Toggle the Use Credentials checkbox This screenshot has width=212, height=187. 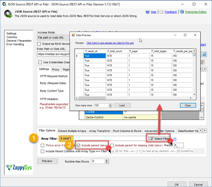pos(40,62)
